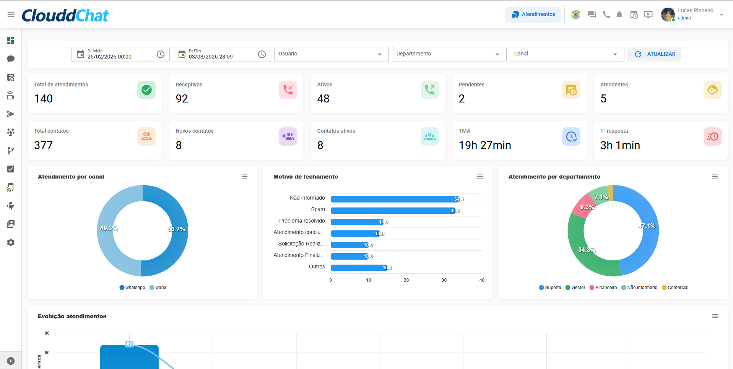
Task: Open the broadcast camera sidebar icon
Action: pyautogui.click(x=11, y=96)
